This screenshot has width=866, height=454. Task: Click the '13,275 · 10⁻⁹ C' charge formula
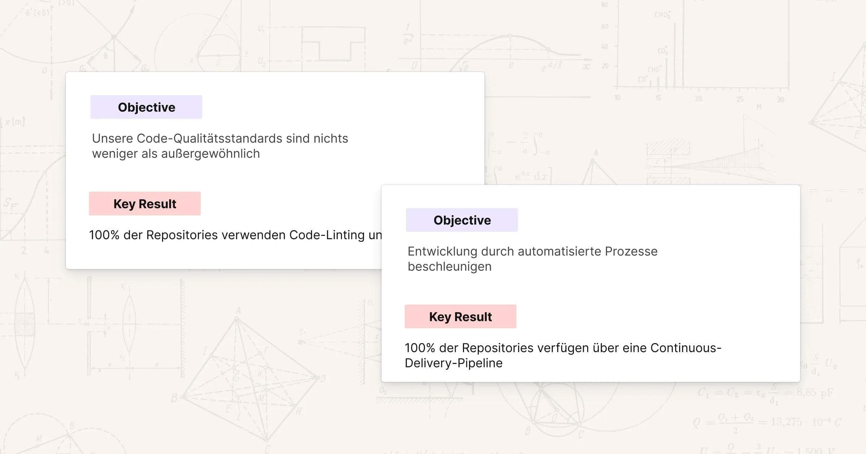click(805, 422)
